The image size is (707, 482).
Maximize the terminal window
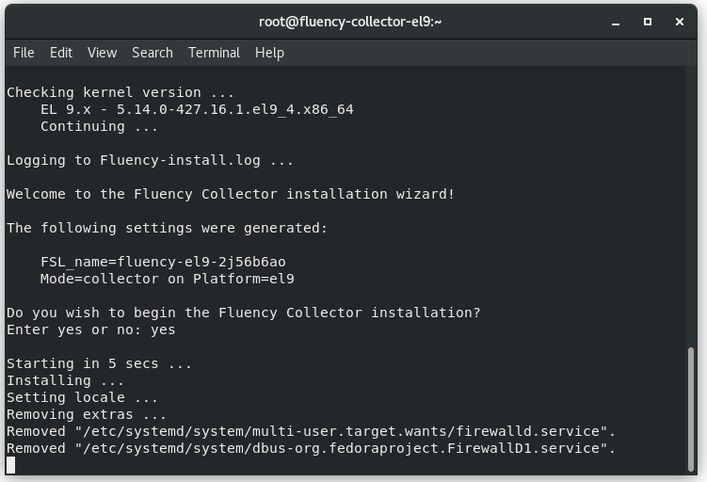click(648, 22)
